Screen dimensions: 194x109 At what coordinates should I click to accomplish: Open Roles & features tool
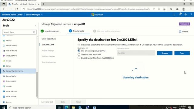(11, 51)
